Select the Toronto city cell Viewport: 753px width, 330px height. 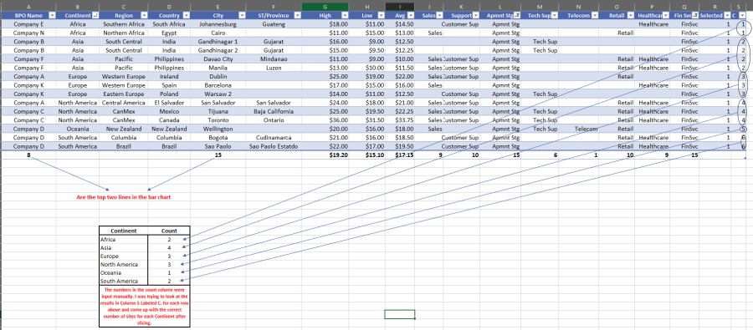[218, 120]
